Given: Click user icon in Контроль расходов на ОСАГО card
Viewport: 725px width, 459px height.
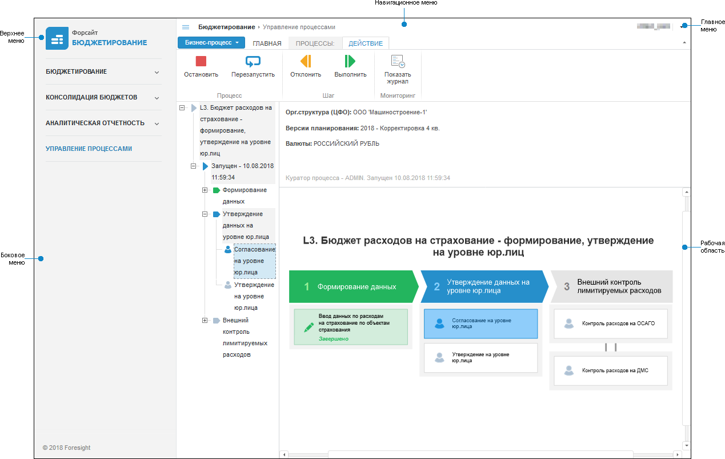Looking at the screenshot, I should point(568,324).
